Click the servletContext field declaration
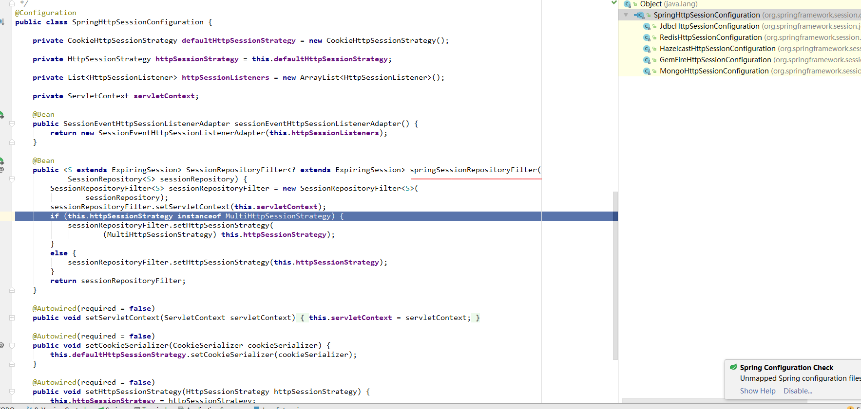Viewport: 861px width, 409px height. (165, 96)
